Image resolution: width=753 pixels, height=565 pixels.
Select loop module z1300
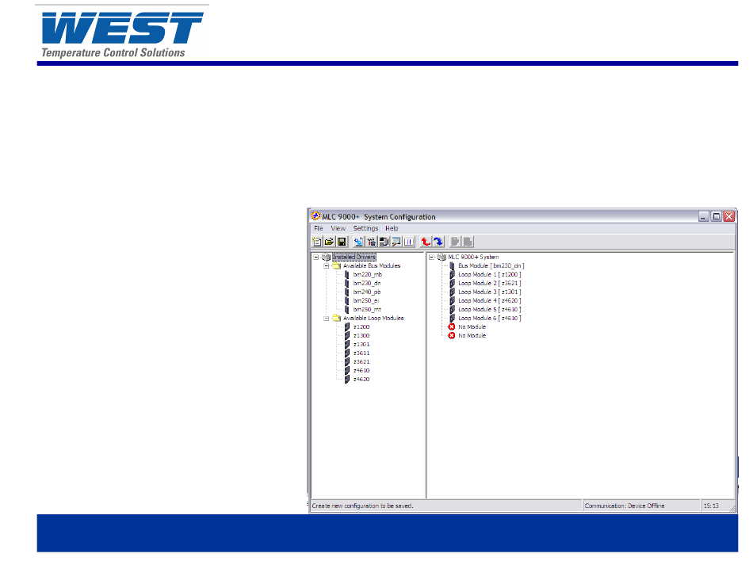coord(361,335)
